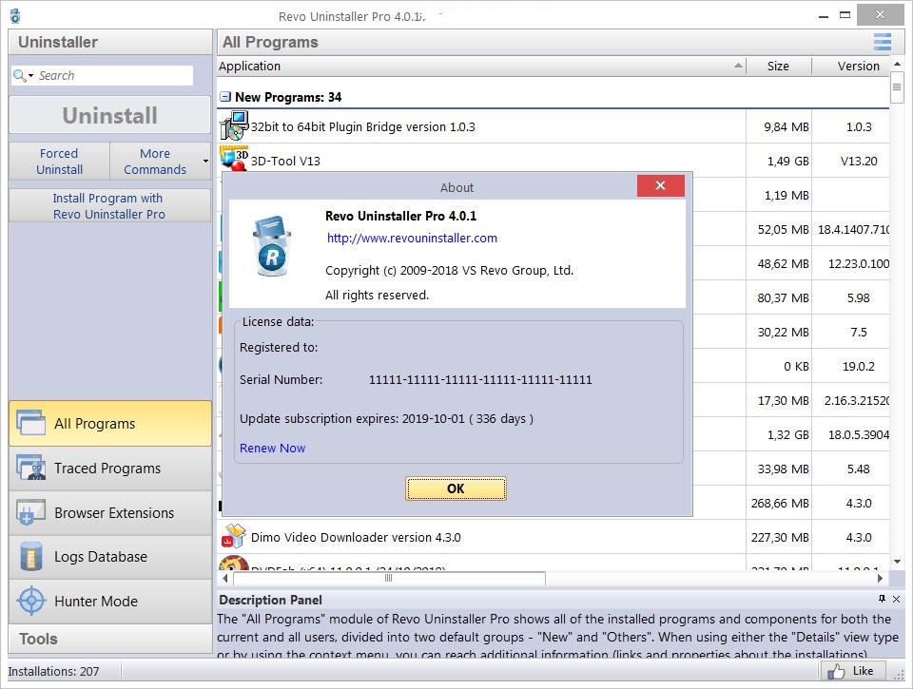Click the Hunter Mode crosshair icon
Screen dimensions: 913x689
[30, 601]
